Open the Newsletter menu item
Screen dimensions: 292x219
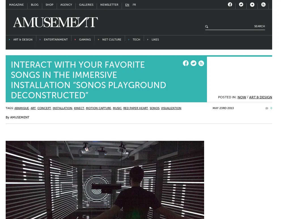pos(109,5)
